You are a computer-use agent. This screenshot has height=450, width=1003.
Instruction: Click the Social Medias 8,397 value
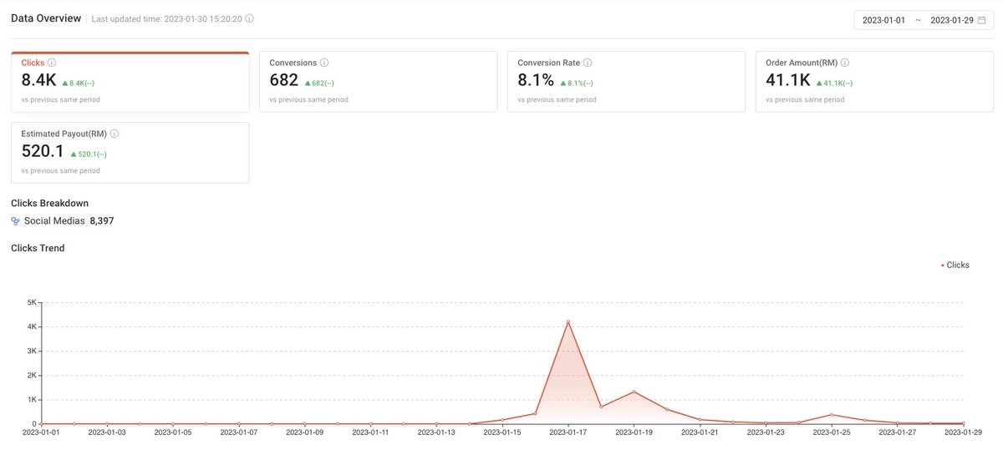pyautogui.click(x=102, y=221)
